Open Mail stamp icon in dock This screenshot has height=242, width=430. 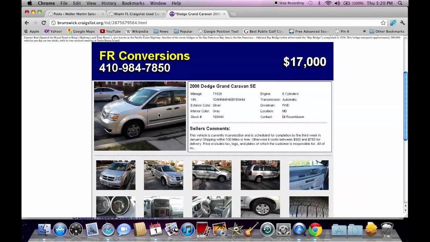[x=92, y=230]
